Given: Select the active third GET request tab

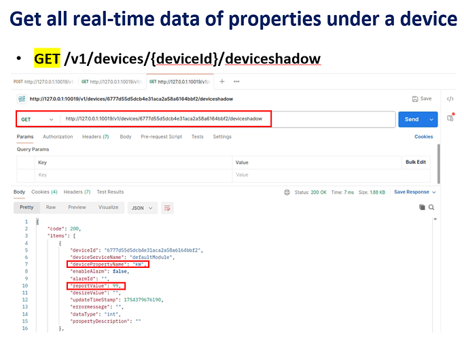Looking at the screenshot, I should pos(180,82).
